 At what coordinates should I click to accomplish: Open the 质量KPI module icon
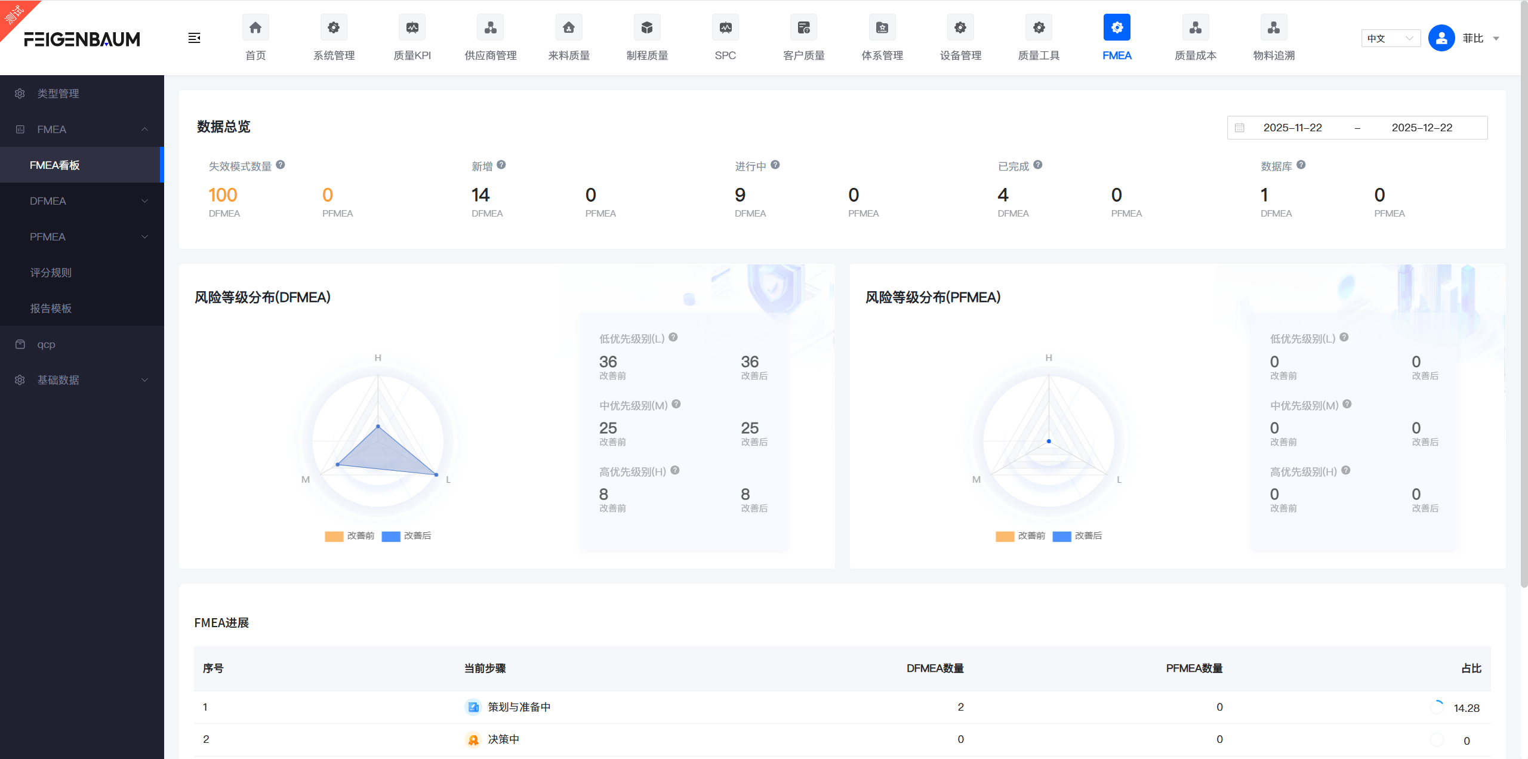tap(412, 27)
